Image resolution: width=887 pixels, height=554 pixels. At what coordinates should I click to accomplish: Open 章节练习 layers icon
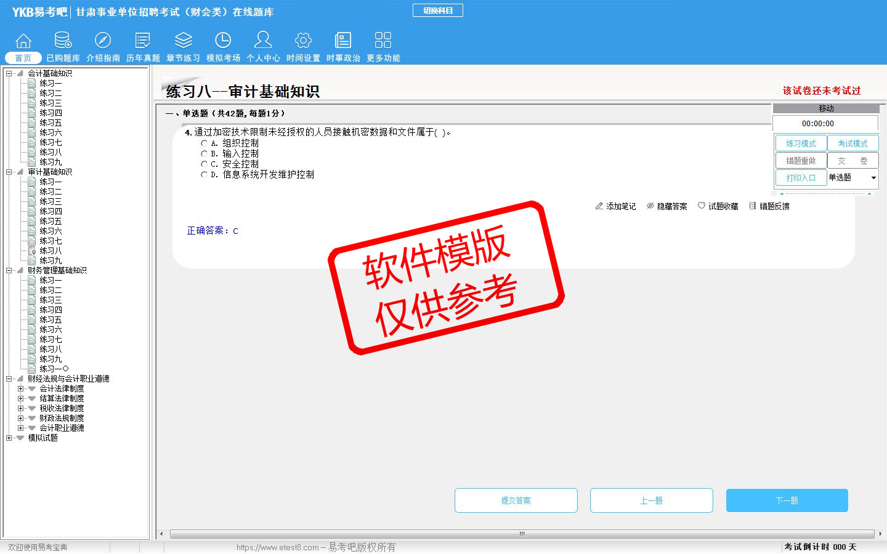[183, 41]
